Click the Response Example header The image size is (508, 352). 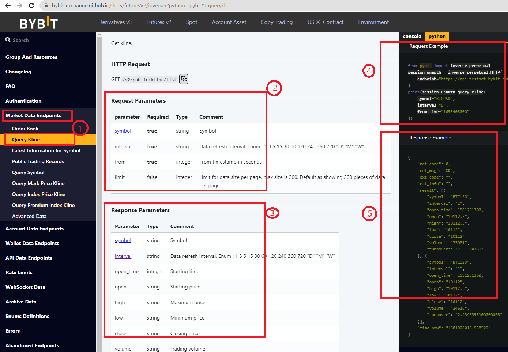click(x=430, y=138)
